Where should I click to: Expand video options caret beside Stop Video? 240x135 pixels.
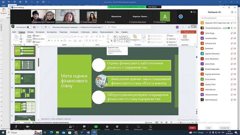[x=32, y=127]
